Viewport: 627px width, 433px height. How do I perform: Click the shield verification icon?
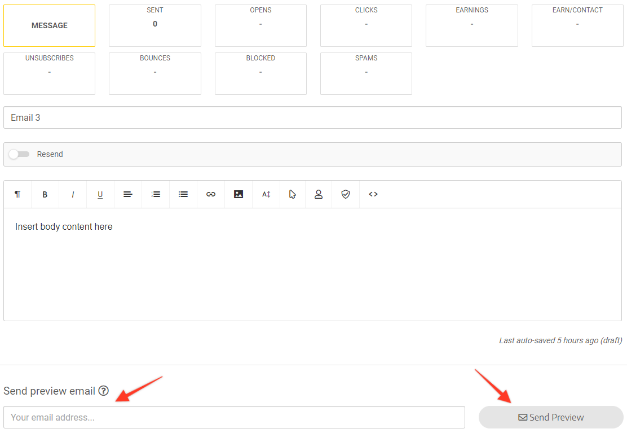pyautogui.click(x=346, y=194)
